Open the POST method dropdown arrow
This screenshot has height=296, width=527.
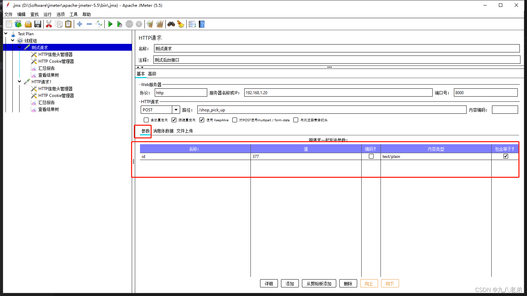click(176, 110)
